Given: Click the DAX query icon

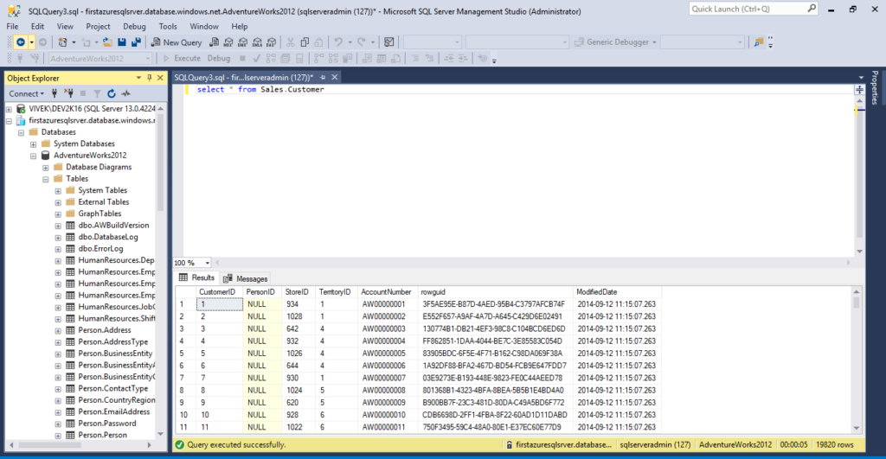Looking at the screenshot, I should coord(271,42).
